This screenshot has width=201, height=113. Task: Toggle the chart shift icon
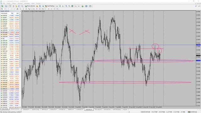click(79, 6)
